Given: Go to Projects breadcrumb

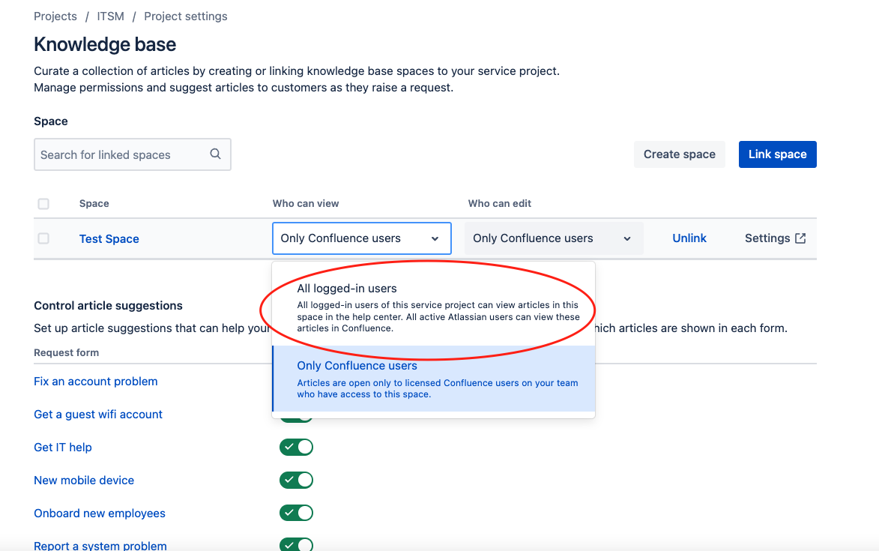Looking at the screenshot, I should (x=55, y=16).
